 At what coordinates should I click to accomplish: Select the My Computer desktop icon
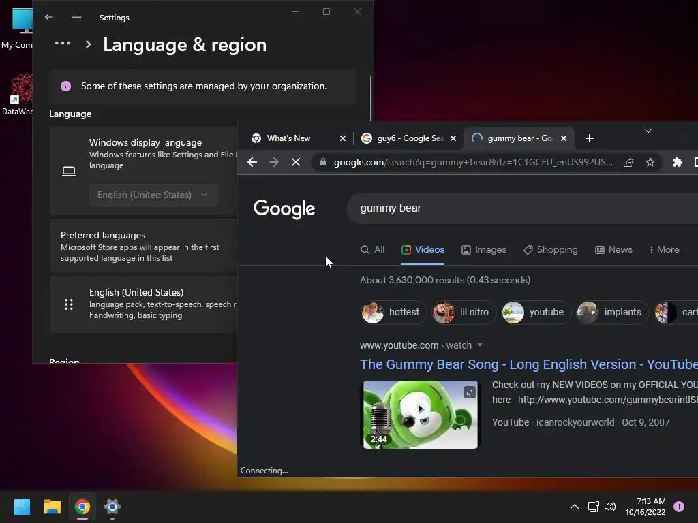coord(18,27)
